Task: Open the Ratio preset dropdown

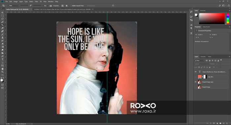Action: point(14,6)
